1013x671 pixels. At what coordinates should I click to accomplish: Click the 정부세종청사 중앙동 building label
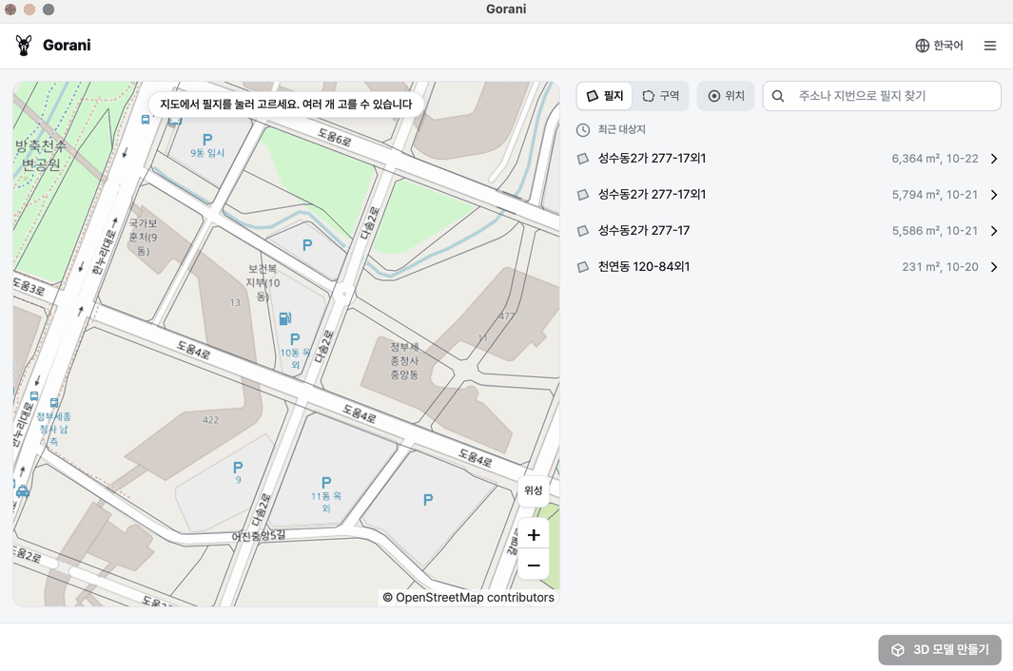point(404,360)
